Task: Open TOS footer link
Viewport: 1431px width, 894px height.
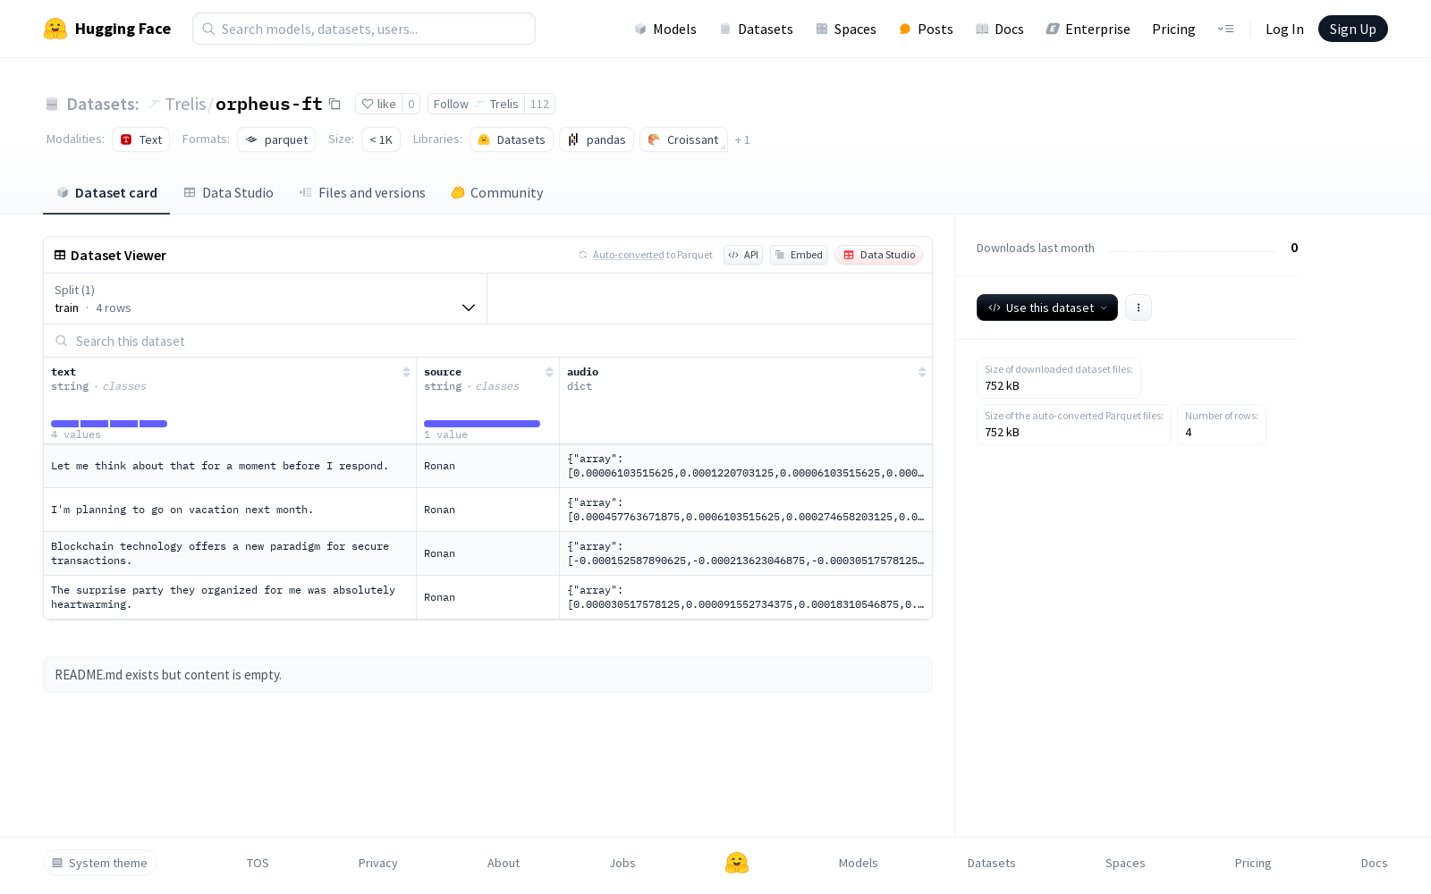Action: [x=258, y=863]
